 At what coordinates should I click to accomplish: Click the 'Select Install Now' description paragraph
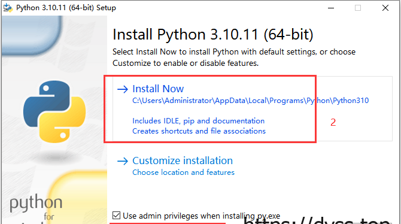point(234,57)
